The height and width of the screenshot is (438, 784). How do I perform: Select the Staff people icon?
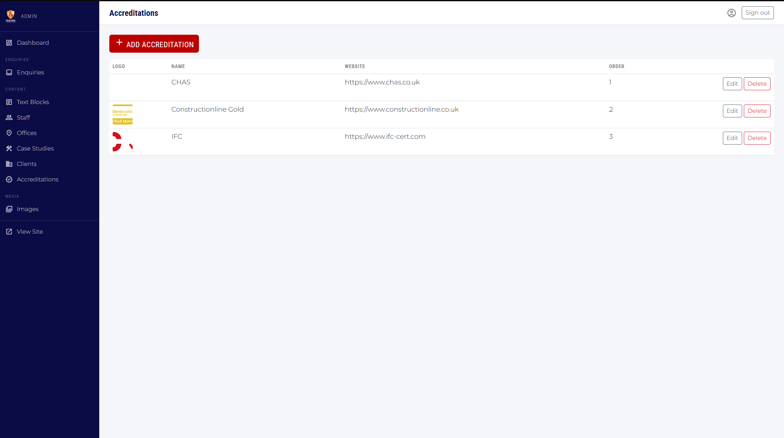tap(9, 117)
